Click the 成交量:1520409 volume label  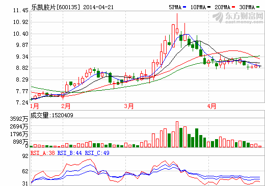[x=52, y=115]
